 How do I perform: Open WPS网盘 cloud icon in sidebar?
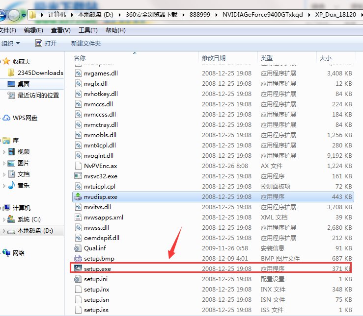coord(6,118)
